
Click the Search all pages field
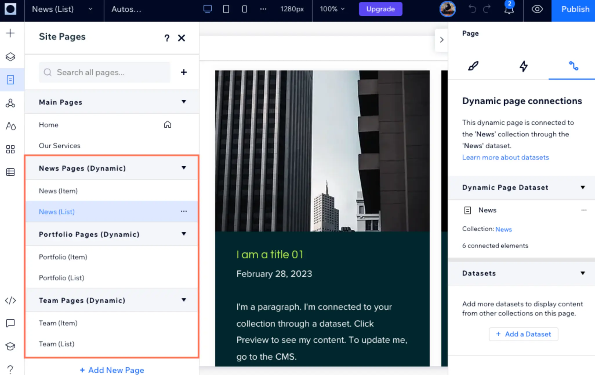(105, 72)
